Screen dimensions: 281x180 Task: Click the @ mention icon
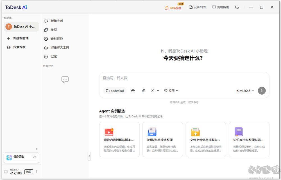(133, 91)
